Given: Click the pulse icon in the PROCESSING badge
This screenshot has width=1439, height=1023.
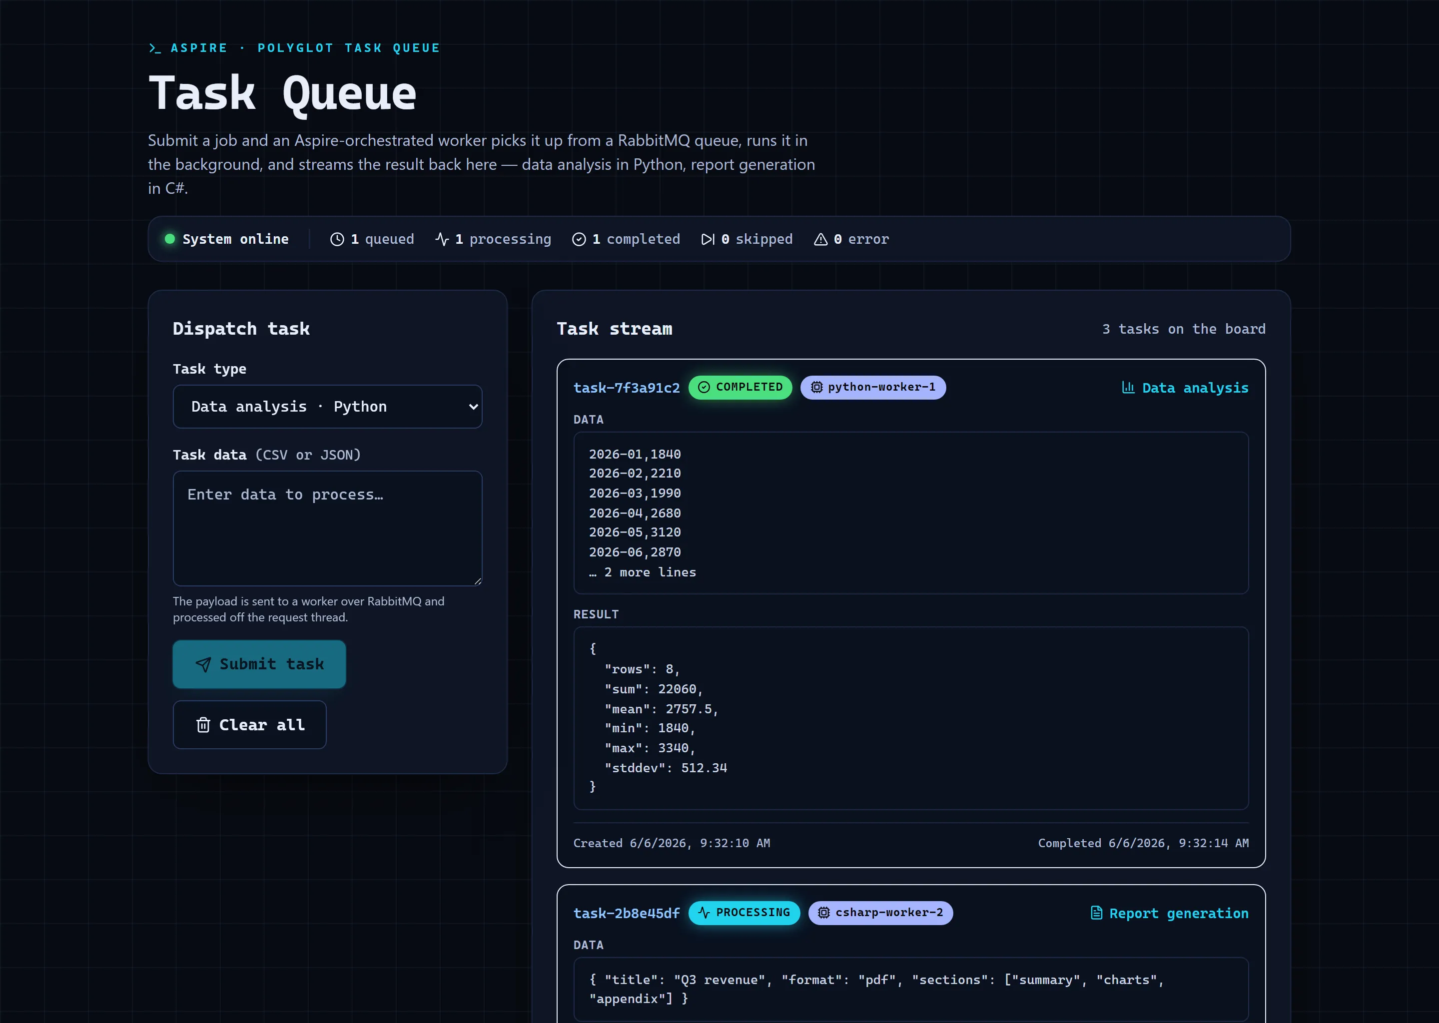Looking at the screenshot, I should 704,913.
